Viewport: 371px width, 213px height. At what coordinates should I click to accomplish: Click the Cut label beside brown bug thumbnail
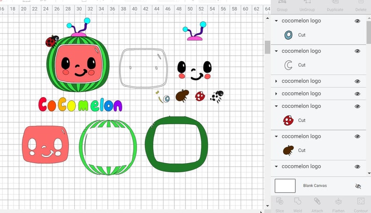click(x=302, y=150)
